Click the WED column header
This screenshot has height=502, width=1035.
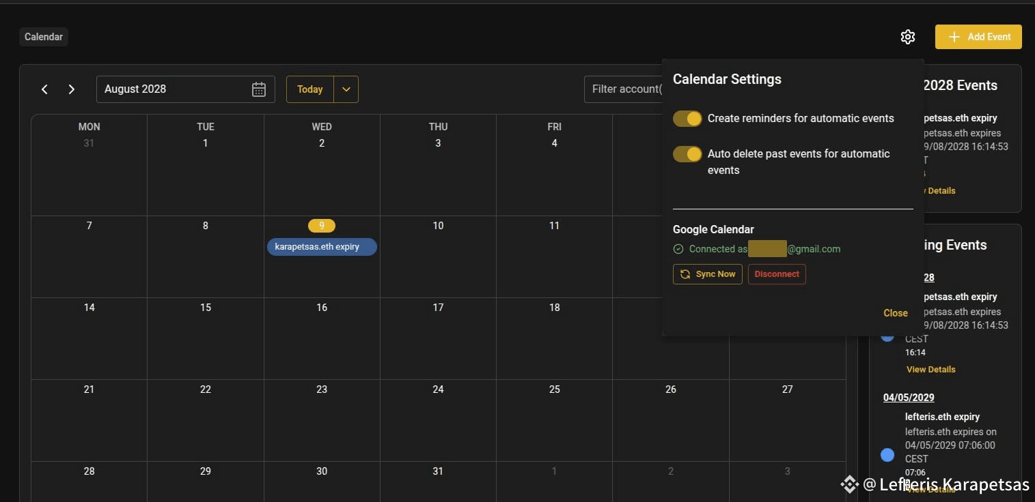322,127
